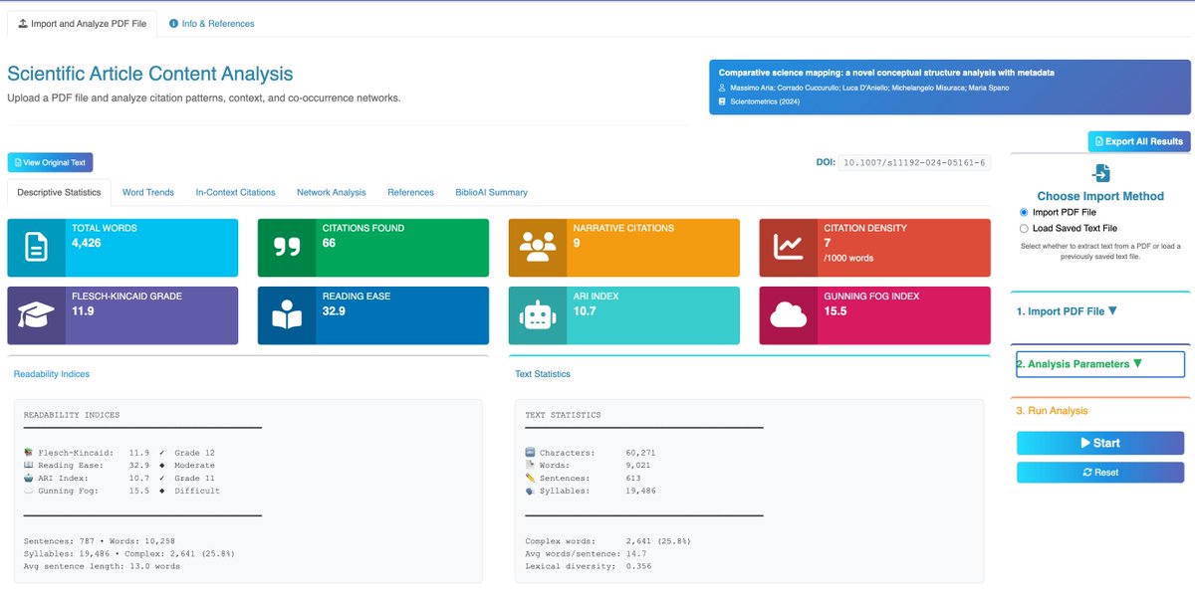This screenshot has width=1195, height=598.
Task: Click the Total Words document icon
Action: pos(36,248)
